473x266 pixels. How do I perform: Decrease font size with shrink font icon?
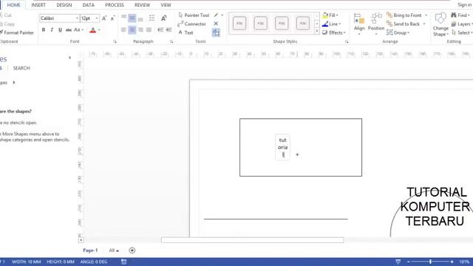(112, 18)
